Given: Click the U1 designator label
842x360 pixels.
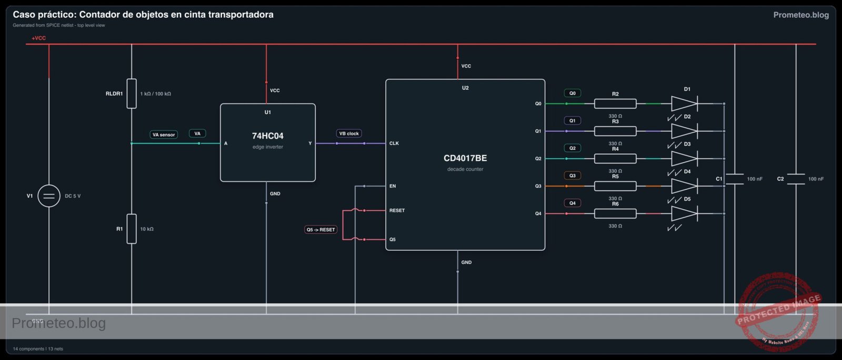Looking at the screenshot, I should coord(268,112).
